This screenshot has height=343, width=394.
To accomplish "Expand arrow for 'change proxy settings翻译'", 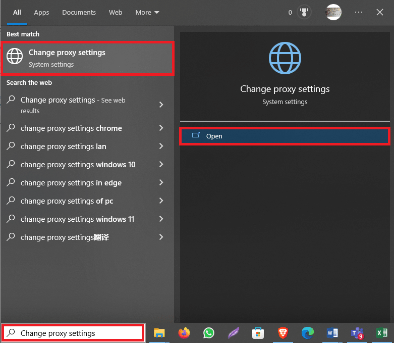I will pos(161,237).
